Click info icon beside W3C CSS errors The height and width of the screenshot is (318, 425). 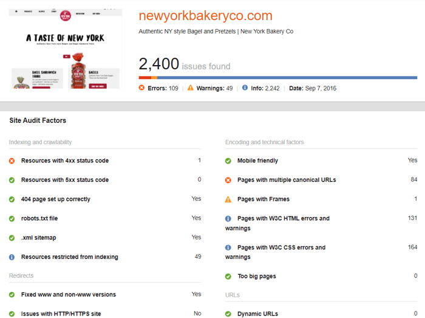click(228, 247)
